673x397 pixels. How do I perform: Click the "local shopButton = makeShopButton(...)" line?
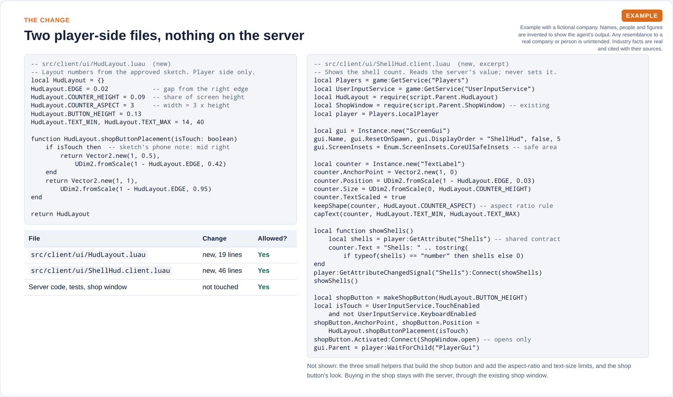point(421,297)
